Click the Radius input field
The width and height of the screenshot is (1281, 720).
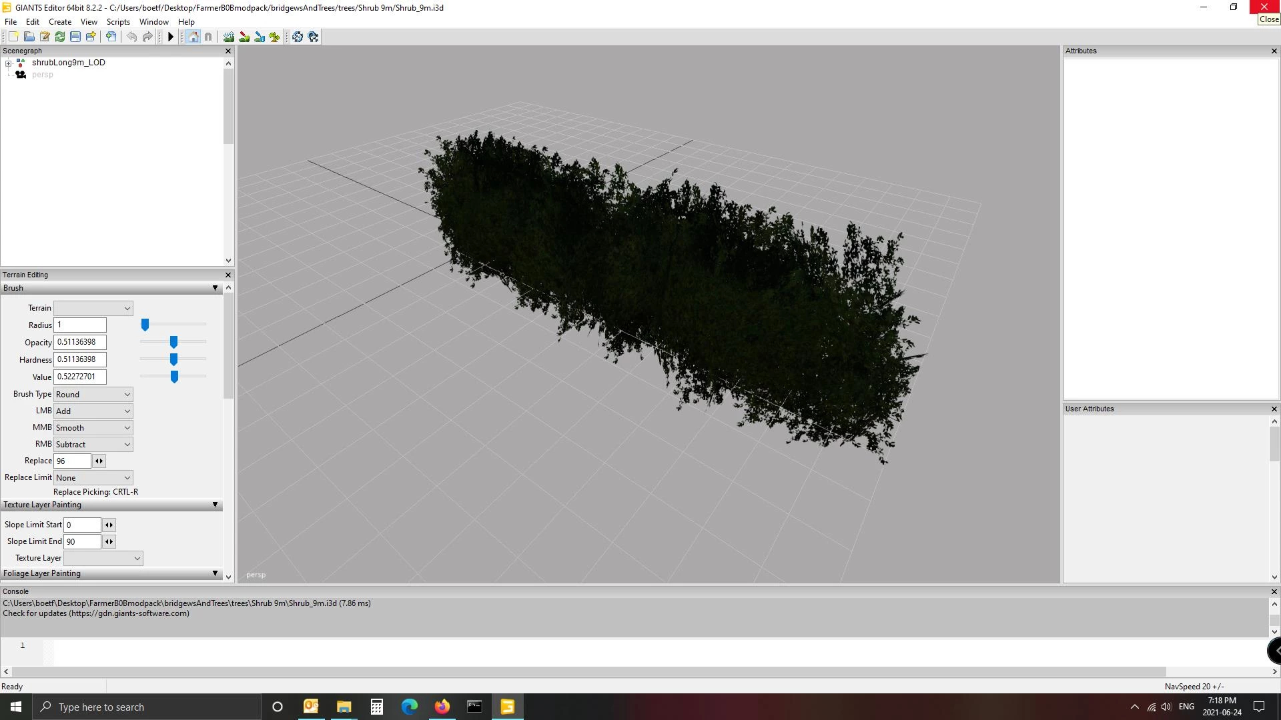point(80,325)
